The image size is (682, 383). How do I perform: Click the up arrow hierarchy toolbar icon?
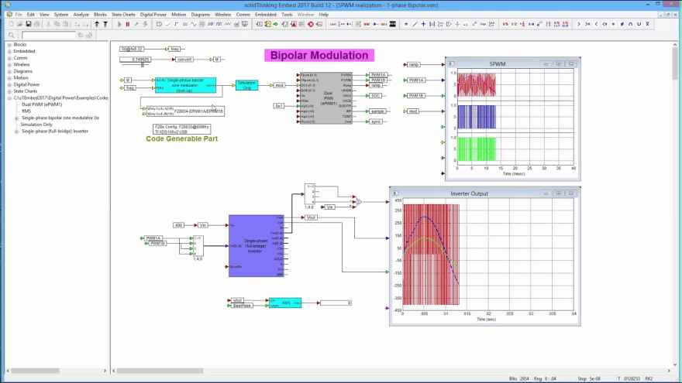pyautogui.click(x=96, y=24)
